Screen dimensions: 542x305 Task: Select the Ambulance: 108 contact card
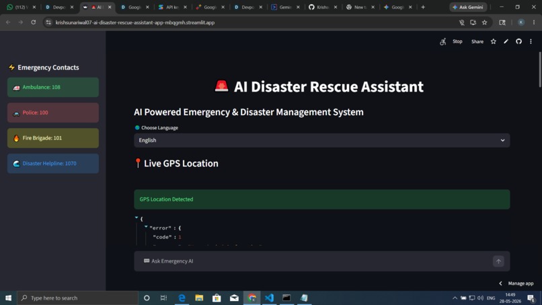tap(53, 88)
